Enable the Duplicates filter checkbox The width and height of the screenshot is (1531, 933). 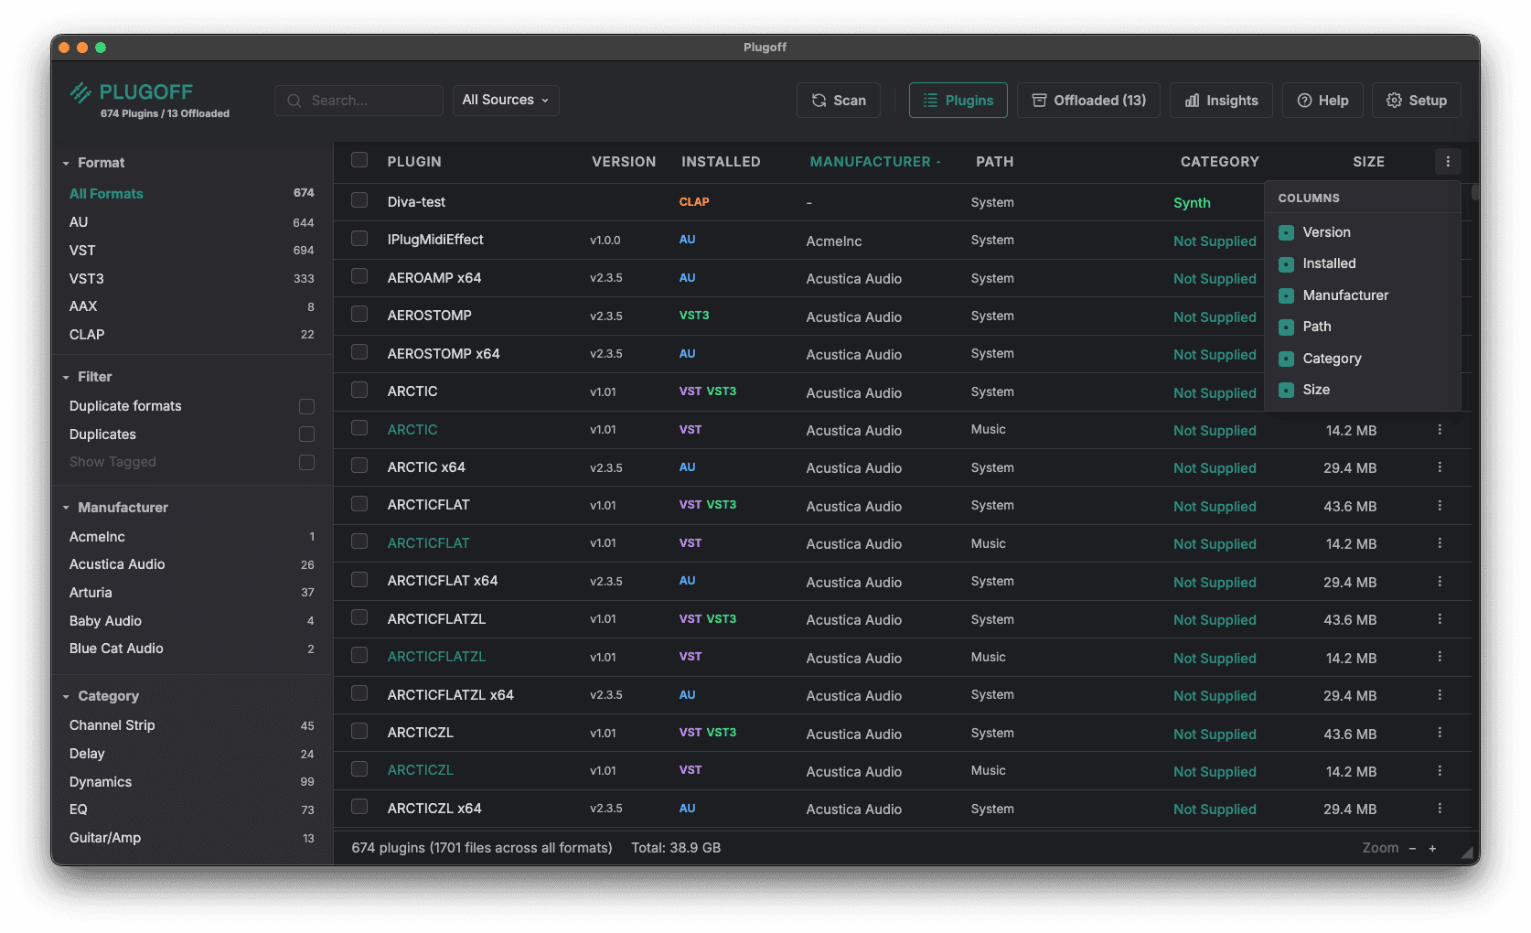306,434
